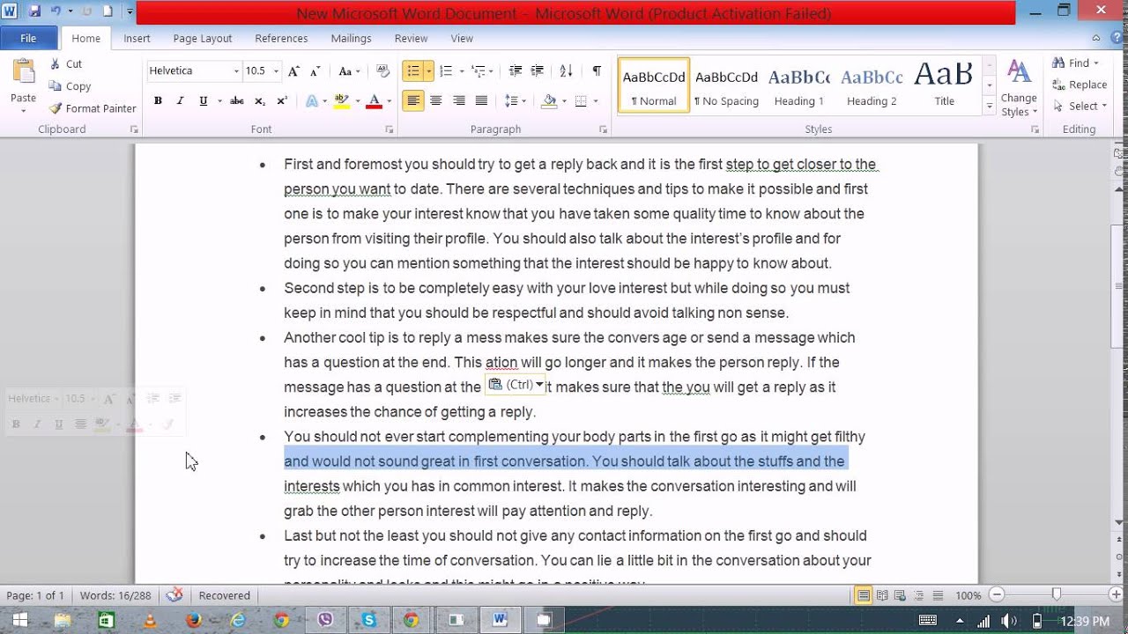Click the zoom slider handle
The width and height of the screenshot is (1128, 634).
point(1056,595)
